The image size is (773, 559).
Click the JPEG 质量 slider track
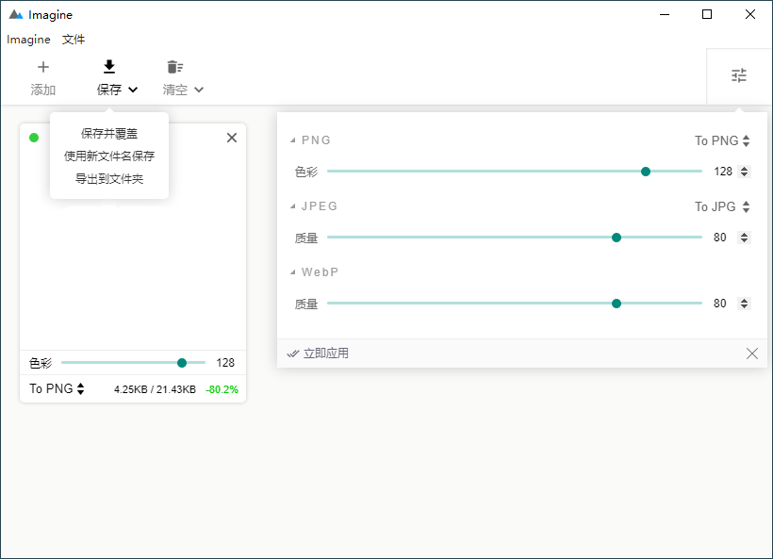click(471, 238)
